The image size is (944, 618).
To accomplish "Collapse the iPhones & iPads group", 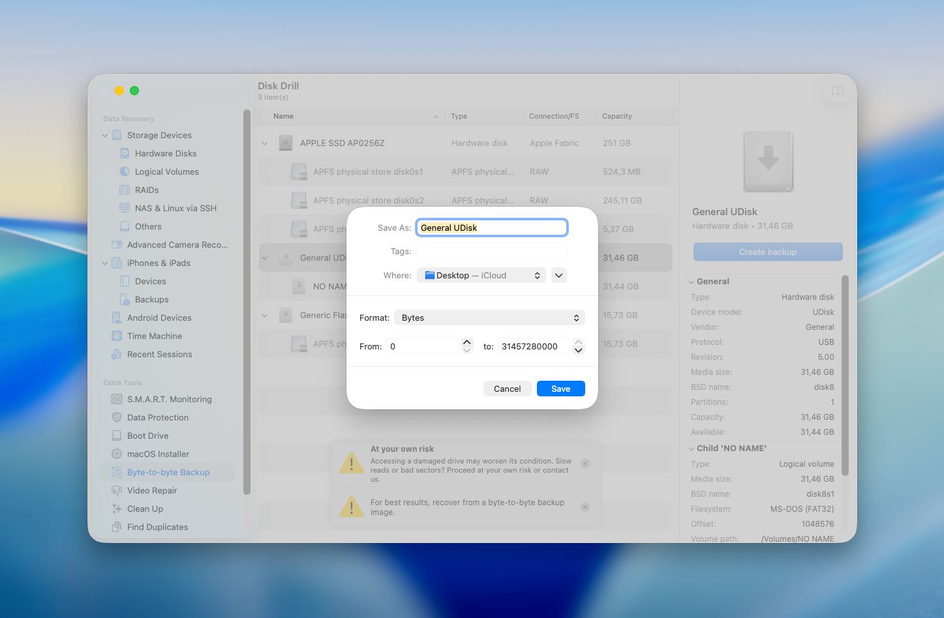I will (x=105, y=263).
